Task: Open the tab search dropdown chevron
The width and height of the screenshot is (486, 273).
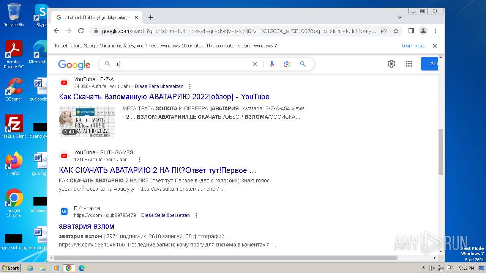Action: tap(400, 17)
